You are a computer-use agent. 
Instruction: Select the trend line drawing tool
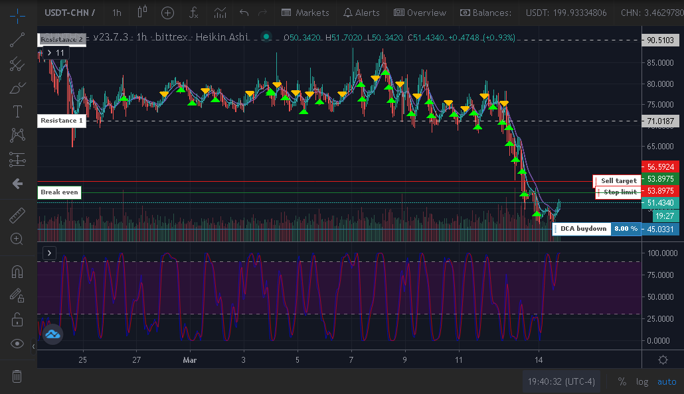point(17,40)
